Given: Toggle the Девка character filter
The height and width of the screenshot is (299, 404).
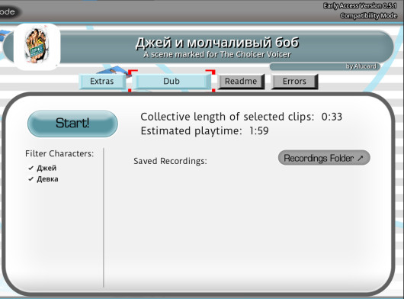Looking at the screenshot, I should (43, 179).
